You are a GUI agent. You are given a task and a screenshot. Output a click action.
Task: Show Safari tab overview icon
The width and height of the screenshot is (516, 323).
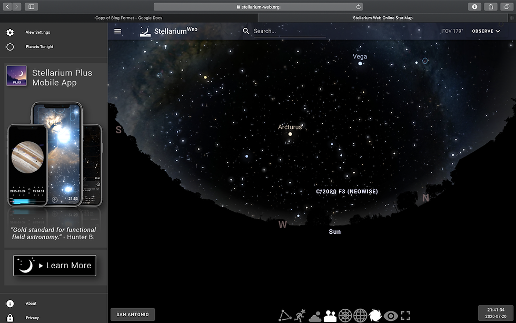[507, 6]
